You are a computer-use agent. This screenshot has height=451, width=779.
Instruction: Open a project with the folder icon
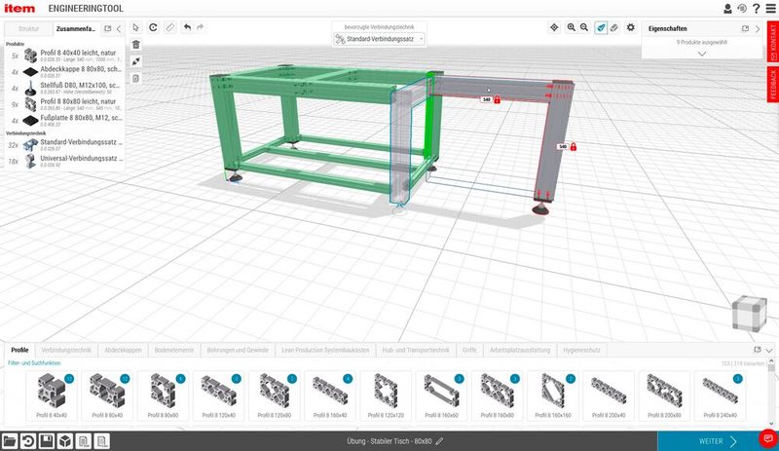click(x=10, y=441)
